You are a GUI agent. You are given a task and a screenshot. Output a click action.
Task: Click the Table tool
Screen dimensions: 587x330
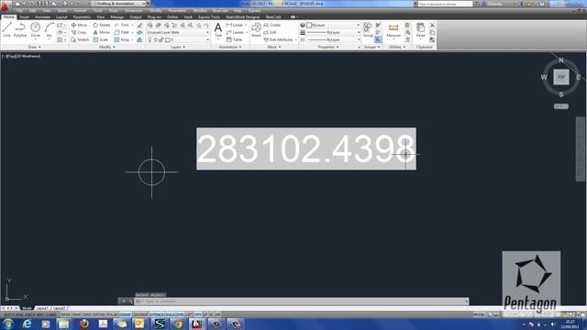[235, 39]
